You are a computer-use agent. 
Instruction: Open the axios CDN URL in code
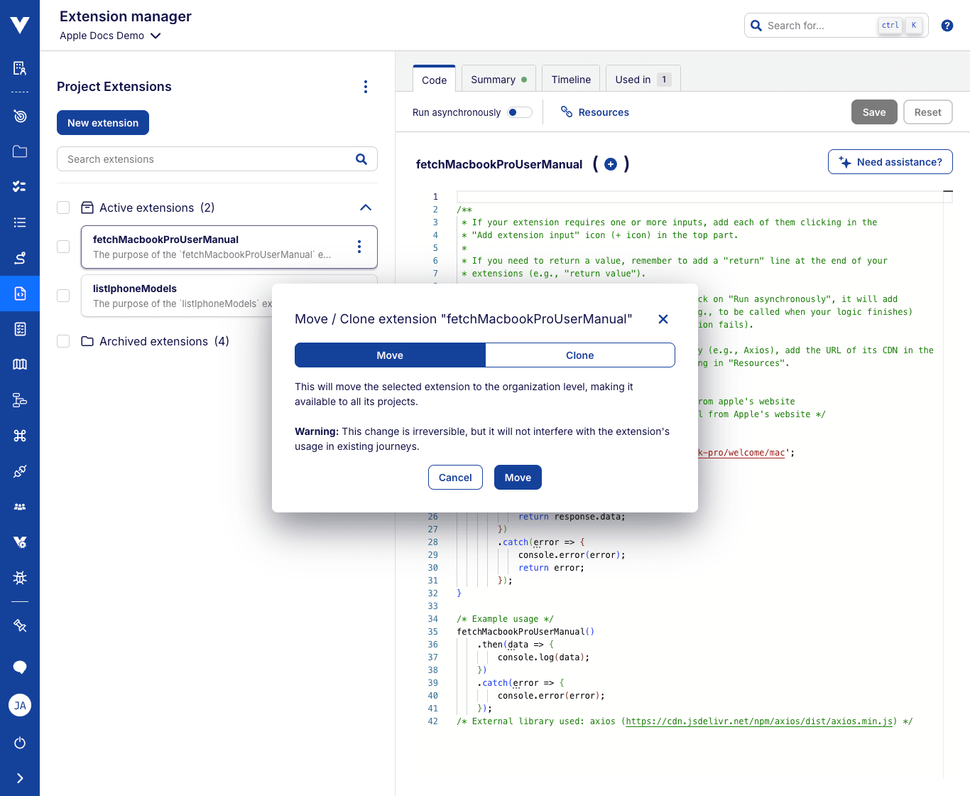click(759, 721)
